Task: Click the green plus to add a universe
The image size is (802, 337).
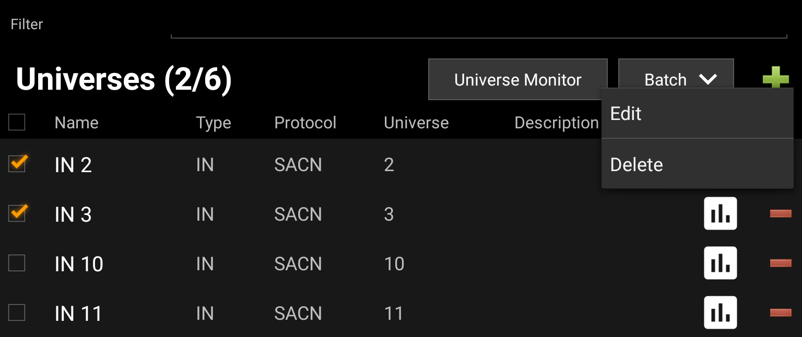Action: pos(776,79)
